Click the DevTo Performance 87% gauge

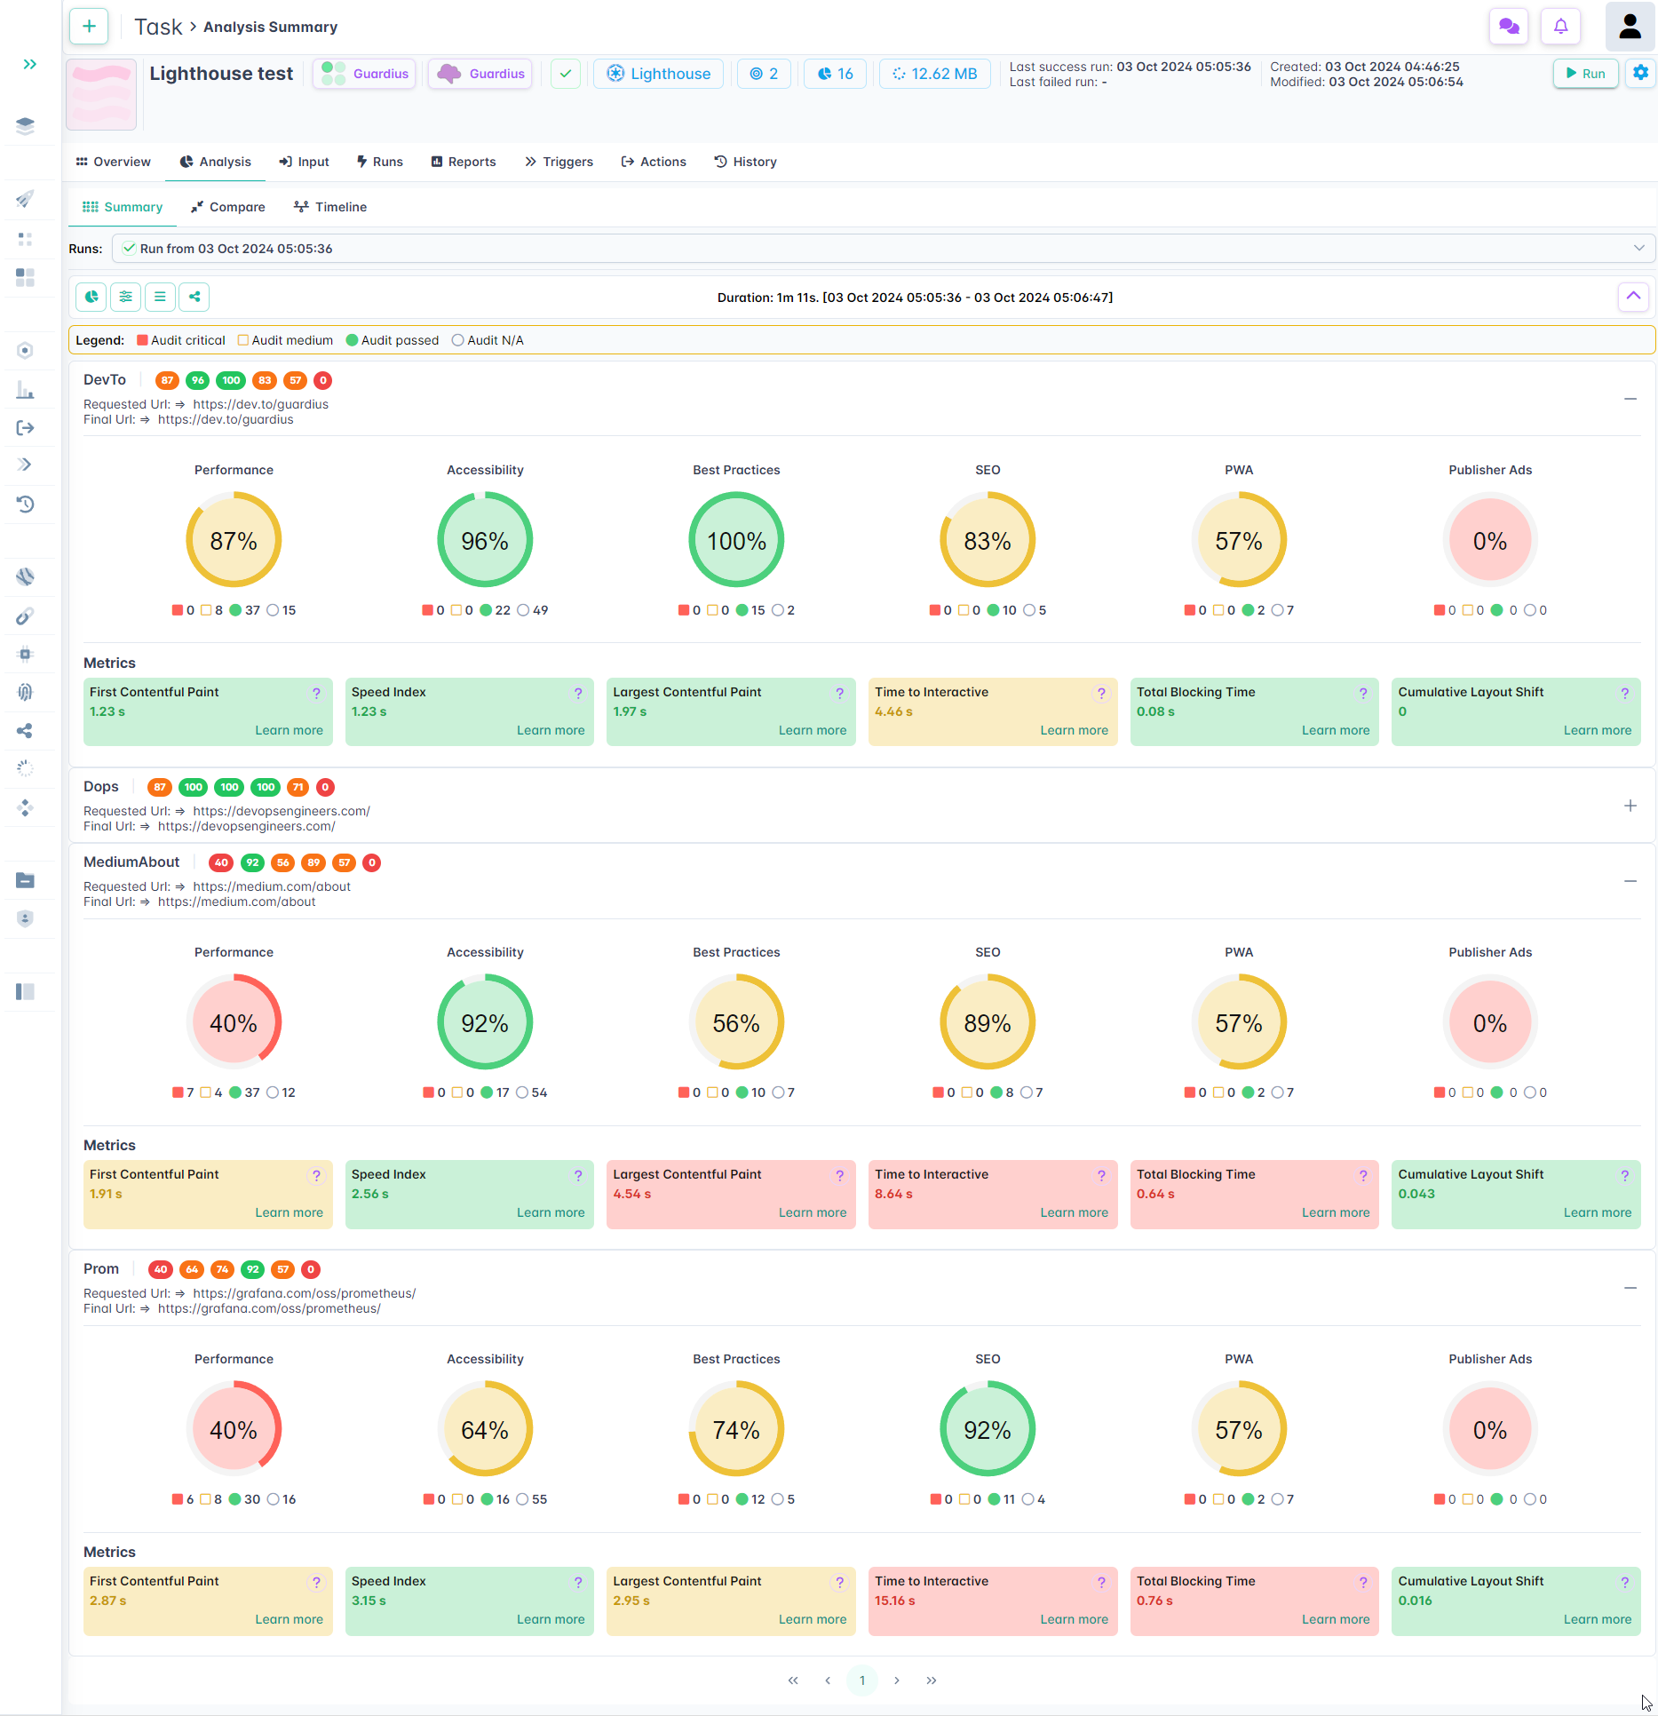(234, 540)
